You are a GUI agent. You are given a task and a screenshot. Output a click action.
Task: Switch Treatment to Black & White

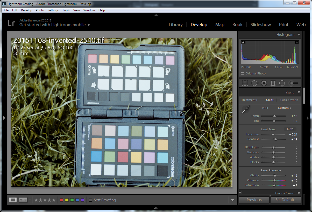click(289, 100)
